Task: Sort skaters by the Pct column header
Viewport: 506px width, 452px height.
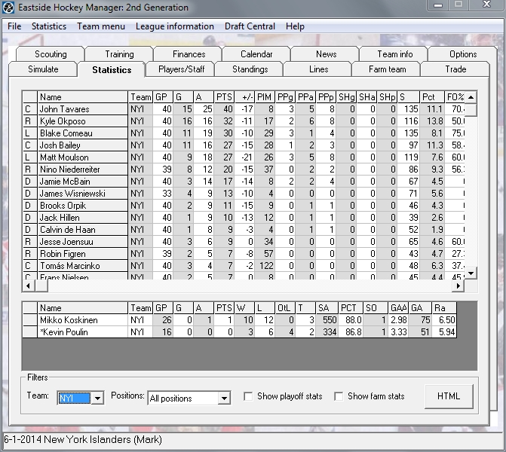Action: point(432,97)
